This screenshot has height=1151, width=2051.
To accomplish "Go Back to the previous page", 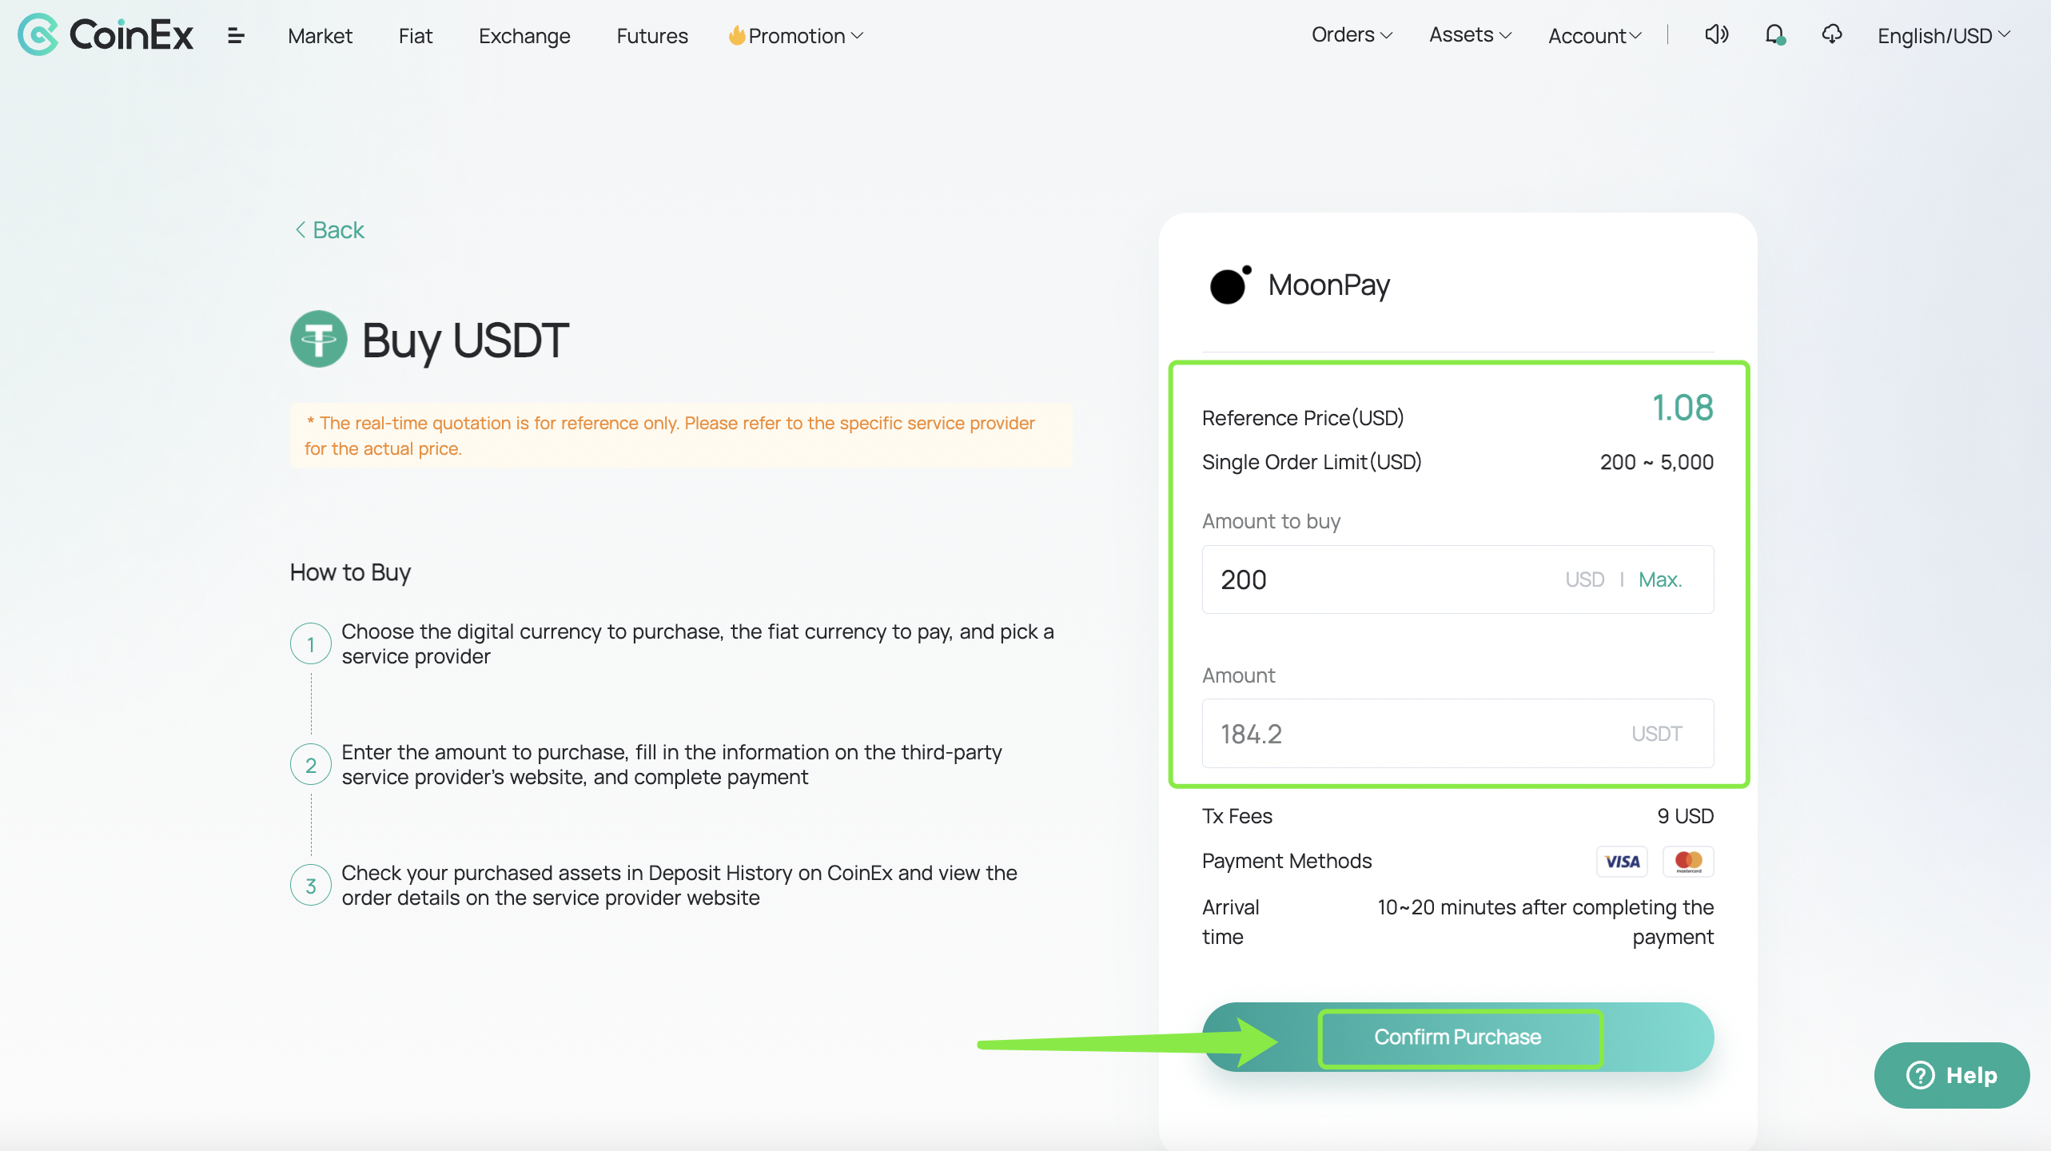I will (x=329, y=230).
